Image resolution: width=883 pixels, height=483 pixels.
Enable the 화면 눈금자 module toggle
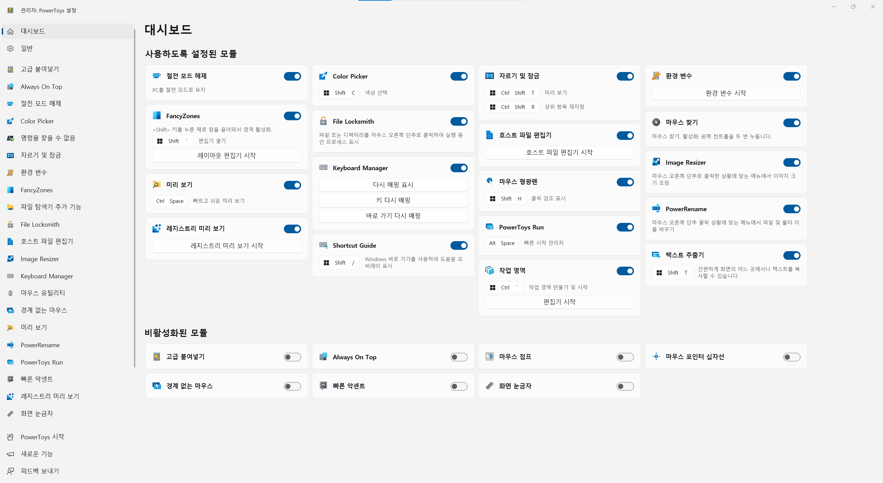(625, 386)
